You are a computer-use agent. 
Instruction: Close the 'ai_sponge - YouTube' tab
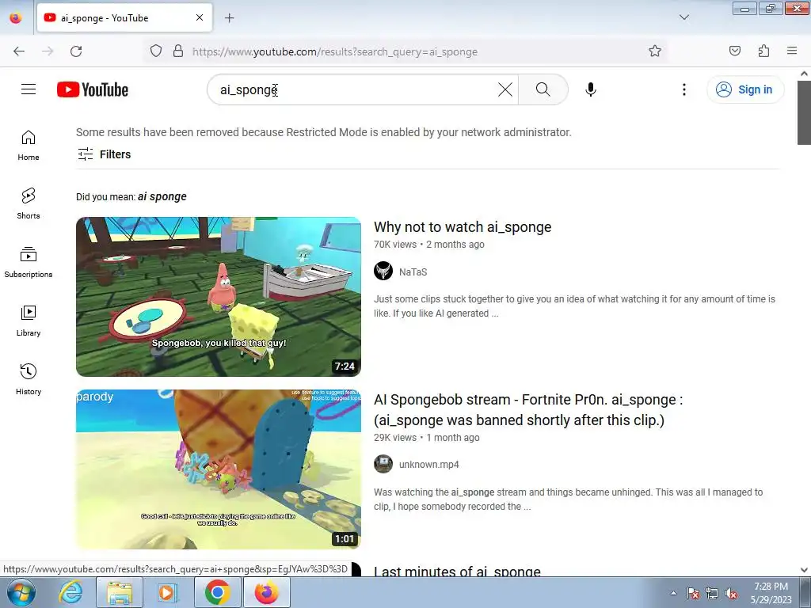(x=200, y=17)
